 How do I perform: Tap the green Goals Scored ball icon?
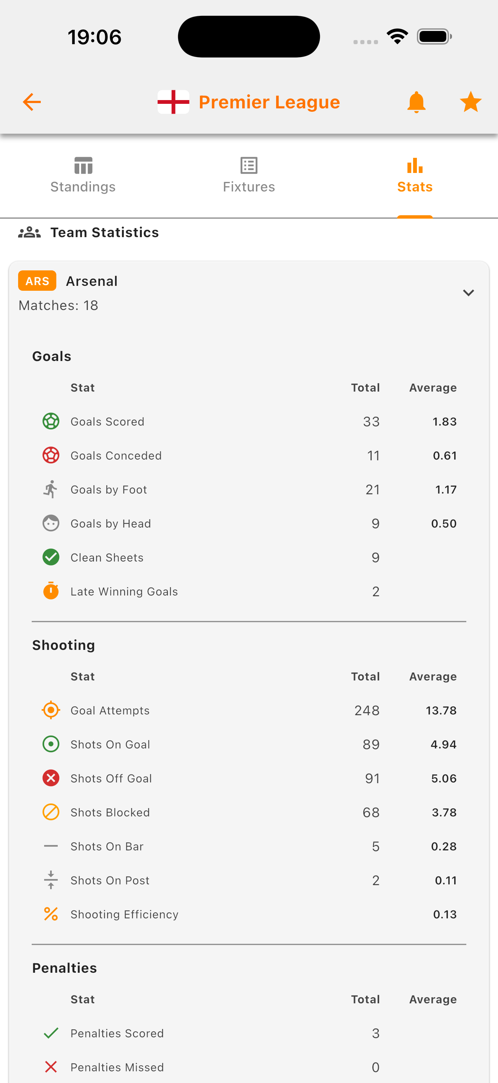(x=51, y=421)
